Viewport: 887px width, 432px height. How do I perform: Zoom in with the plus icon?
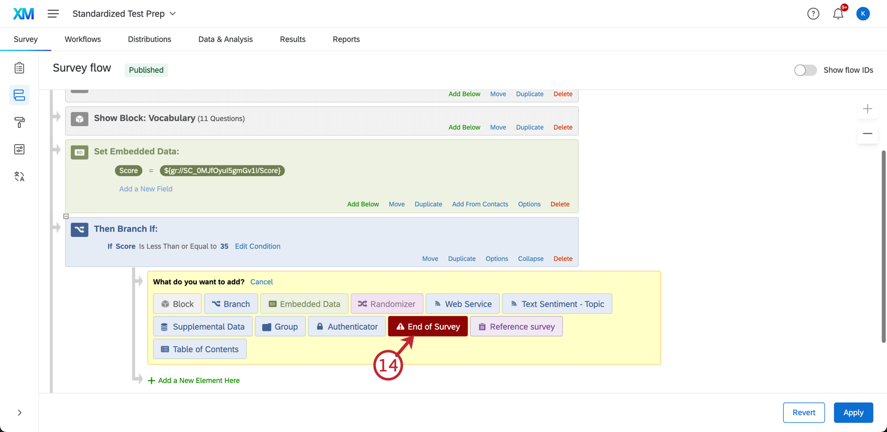[867, 109]
